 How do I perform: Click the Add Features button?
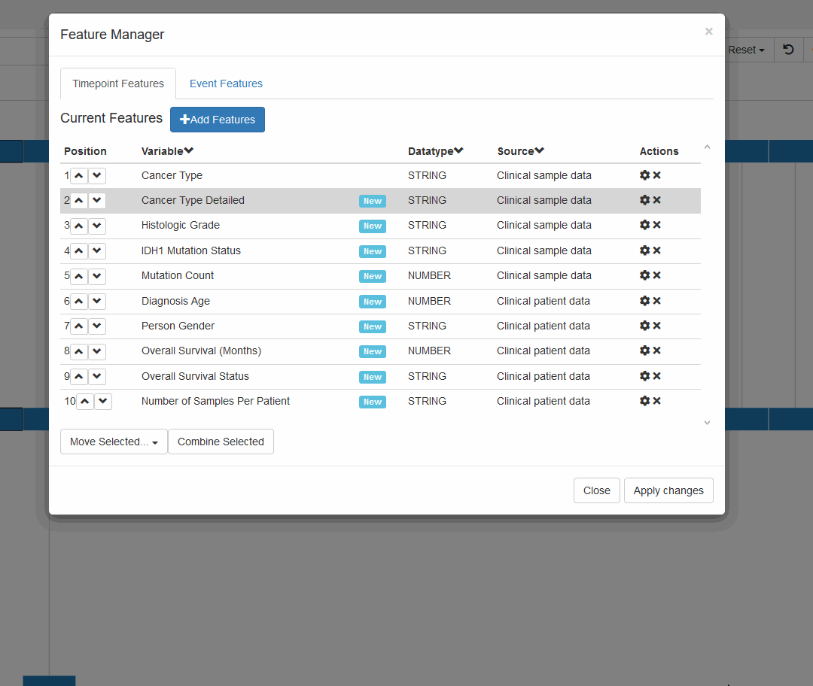(217, 119)
